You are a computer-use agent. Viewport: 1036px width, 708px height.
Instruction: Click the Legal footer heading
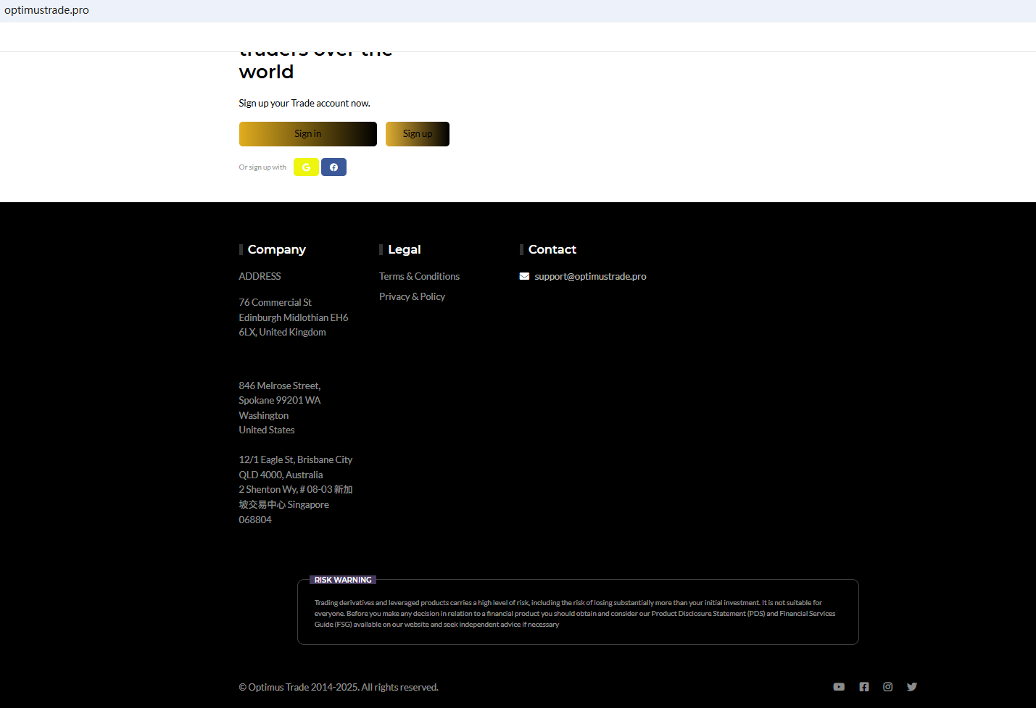point(405,249)
